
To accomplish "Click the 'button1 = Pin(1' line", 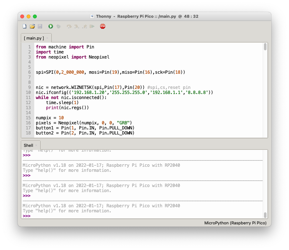I will [85, 128].
